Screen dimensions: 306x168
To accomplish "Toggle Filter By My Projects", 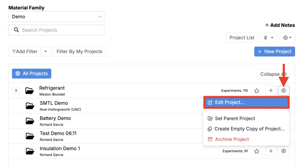I will (x=79, y=51).
